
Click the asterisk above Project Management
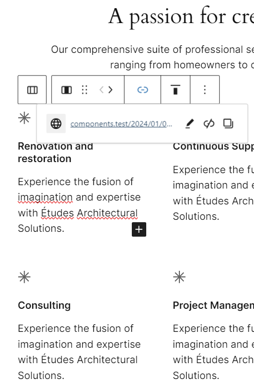click(179, 277)
